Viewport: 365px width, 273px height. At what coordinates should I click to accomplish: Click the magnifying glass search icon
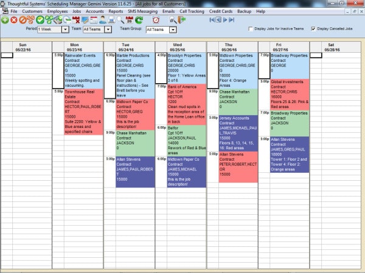120,20
